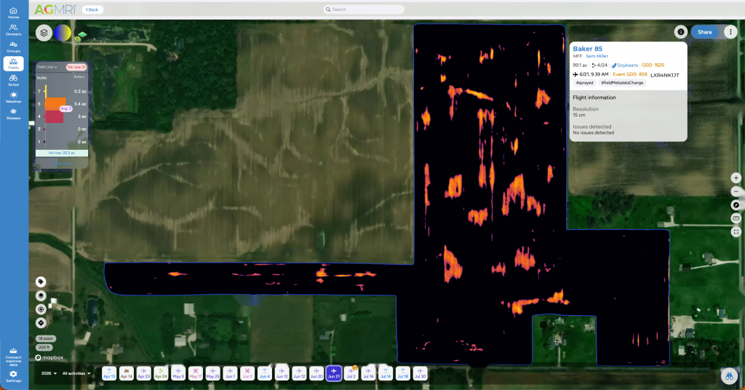Viewport: 745px width, 390px height.
Task: Select the Jul 30 flight
Action: pyautogui.click(x=420, y=373)
